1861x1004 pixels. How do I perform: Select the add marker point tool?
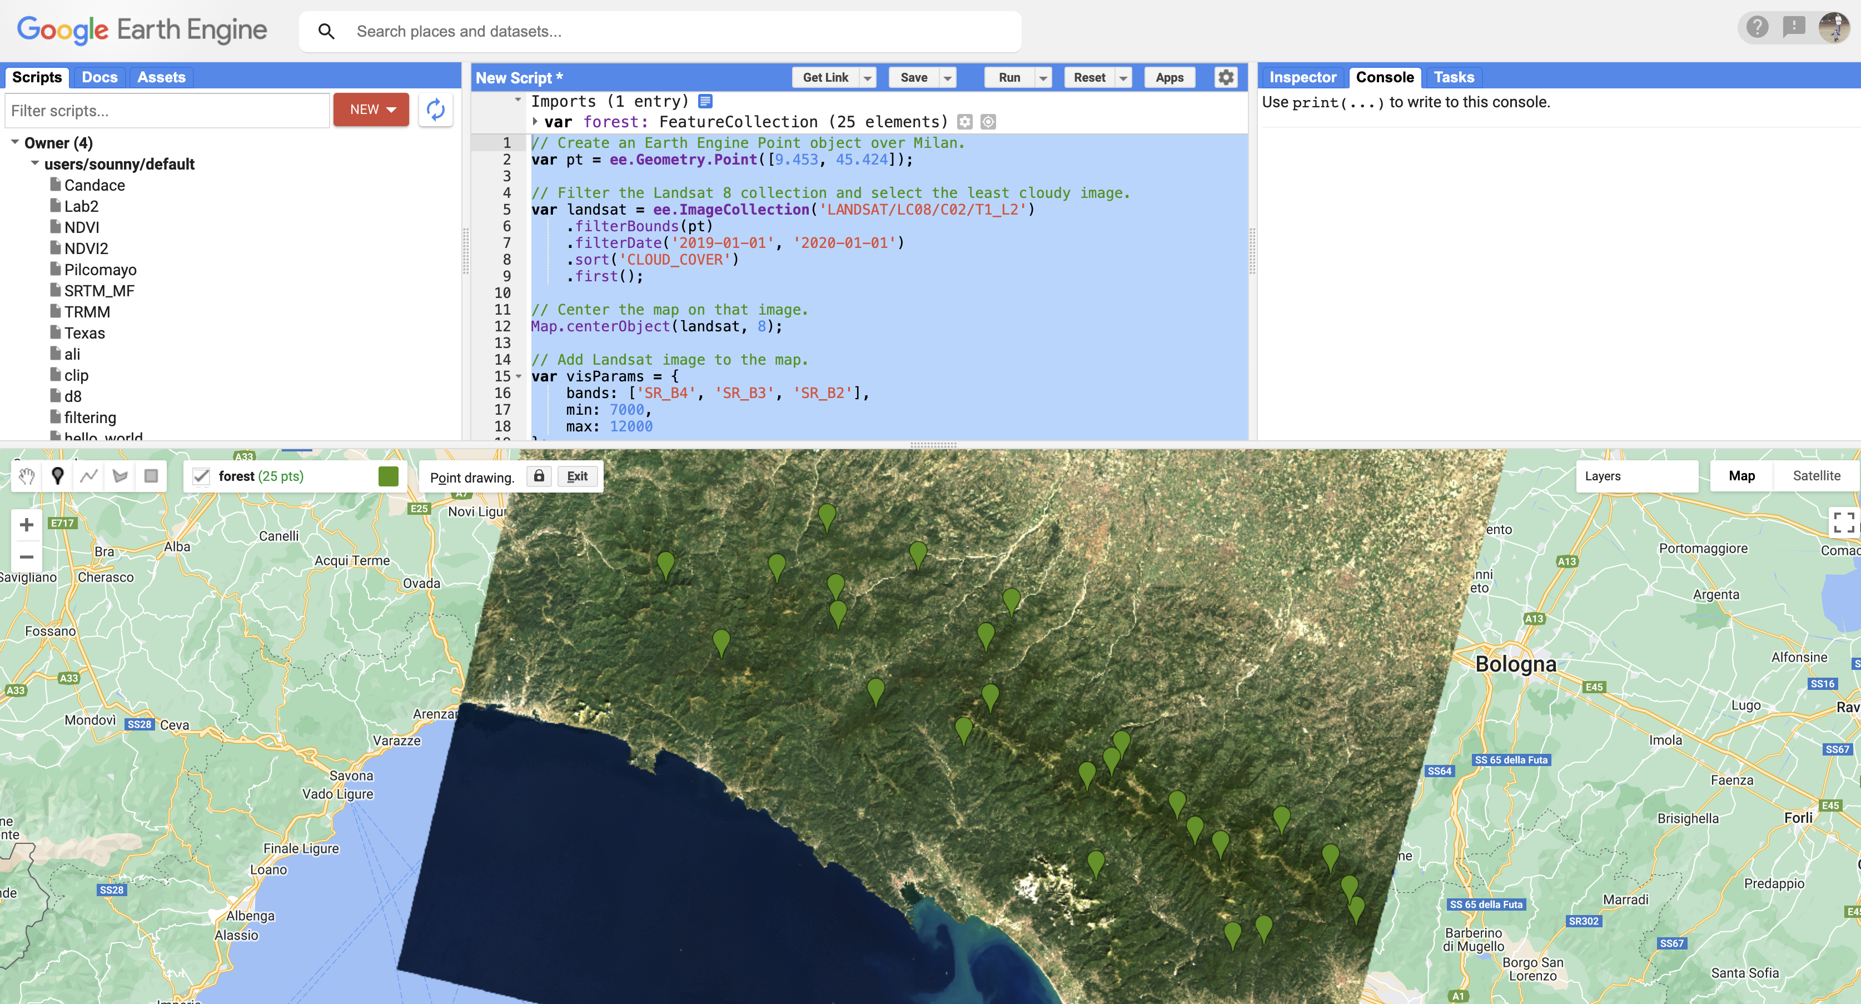click(58, 476)
